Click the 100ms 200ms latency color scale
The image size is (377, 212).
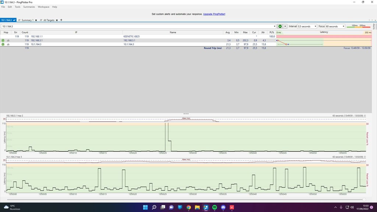click(x=359, y=26)
